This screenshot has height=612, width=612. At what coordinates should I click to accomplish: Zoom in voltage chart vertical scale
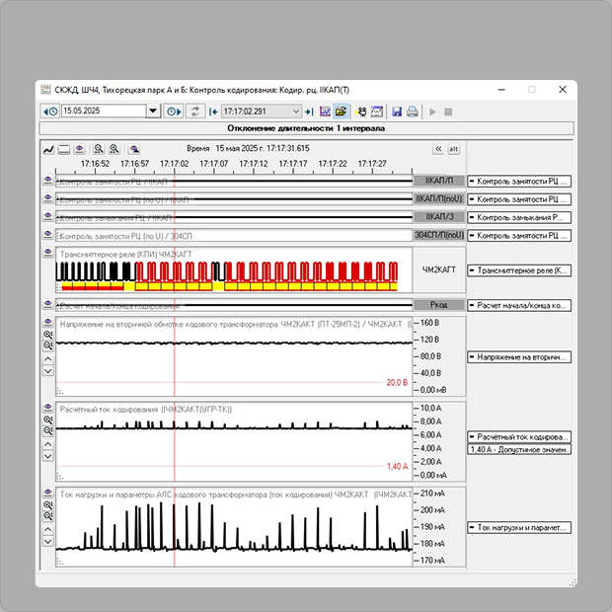tap(48, 335)
